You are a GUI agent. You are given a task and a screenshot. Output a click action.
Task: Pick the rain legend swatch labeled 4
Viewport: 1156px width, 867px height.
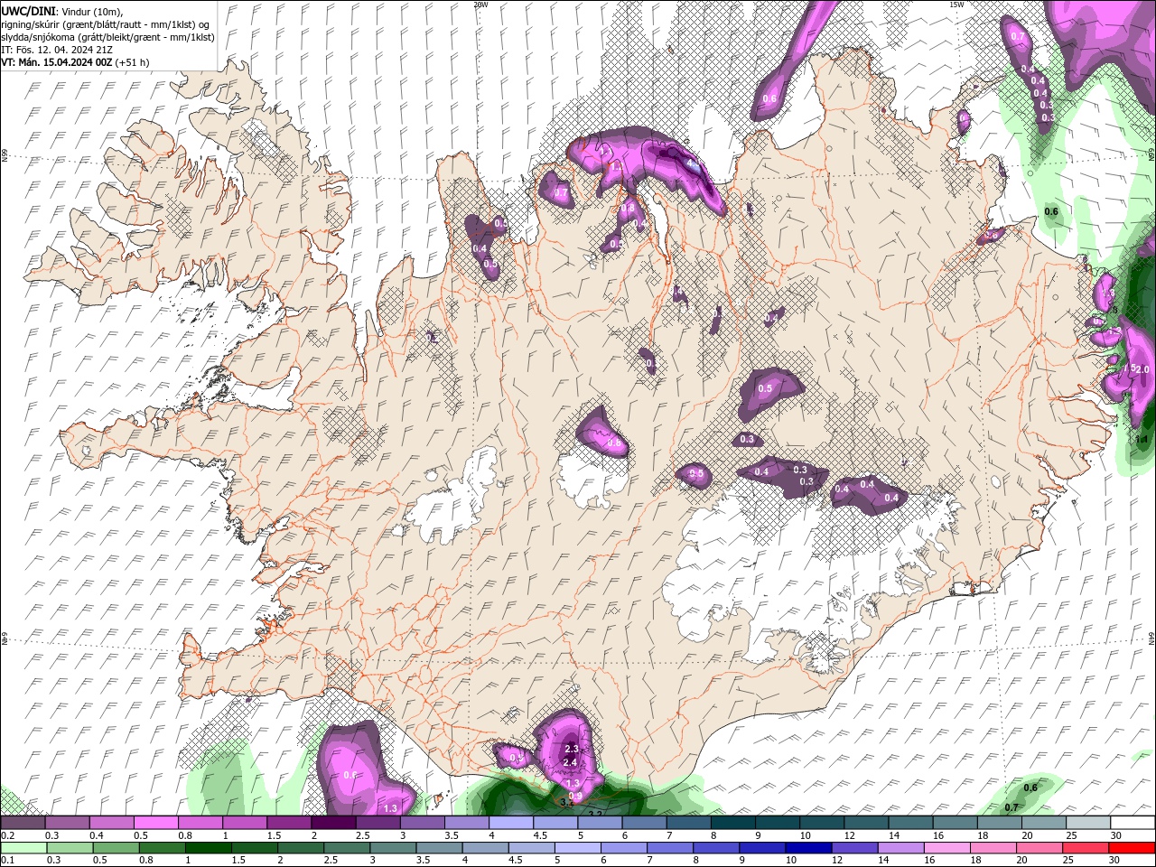(486, 848)
